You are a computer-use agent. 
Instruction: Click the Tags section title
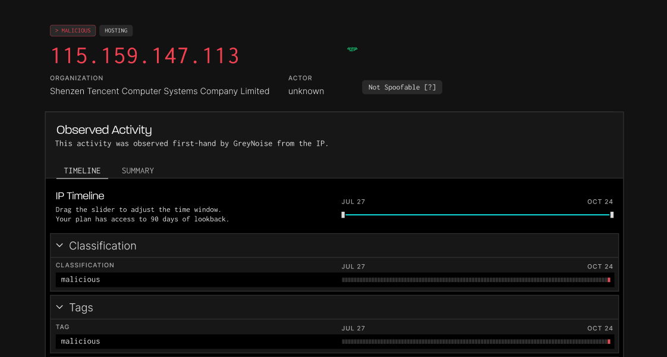81,307
